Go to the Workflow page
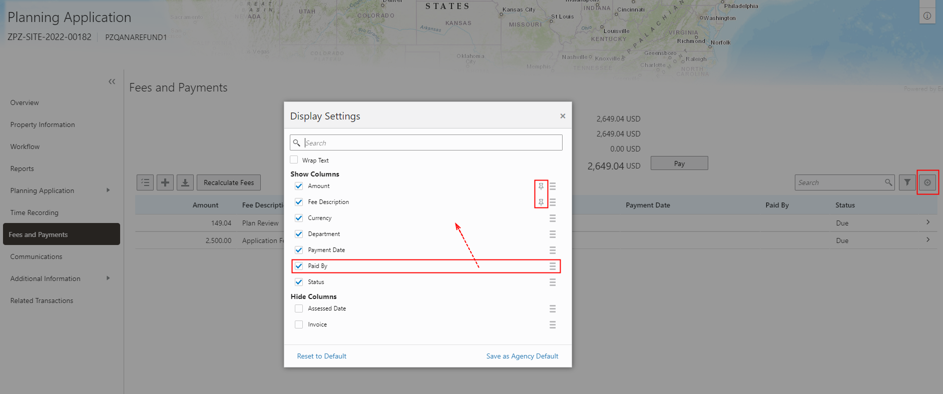The height and width of the screenshot is (394, 943). coord(25,146)
